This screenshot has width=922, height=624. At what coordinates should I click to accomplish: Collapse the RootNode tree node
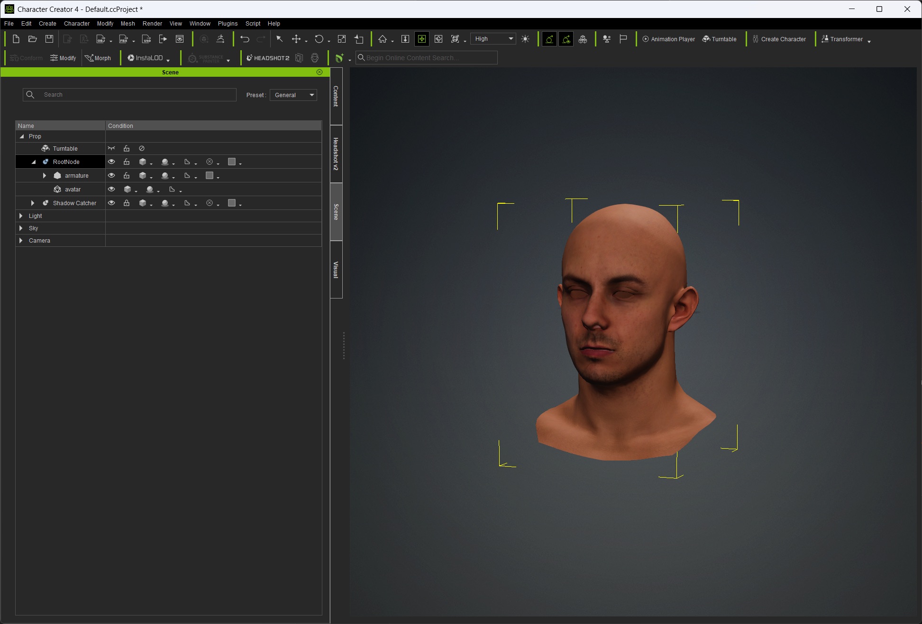[34, 162]
